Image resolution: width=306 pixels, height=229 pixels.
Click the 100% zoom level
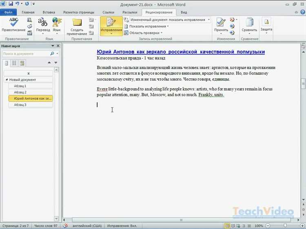(x=259, y=226)
